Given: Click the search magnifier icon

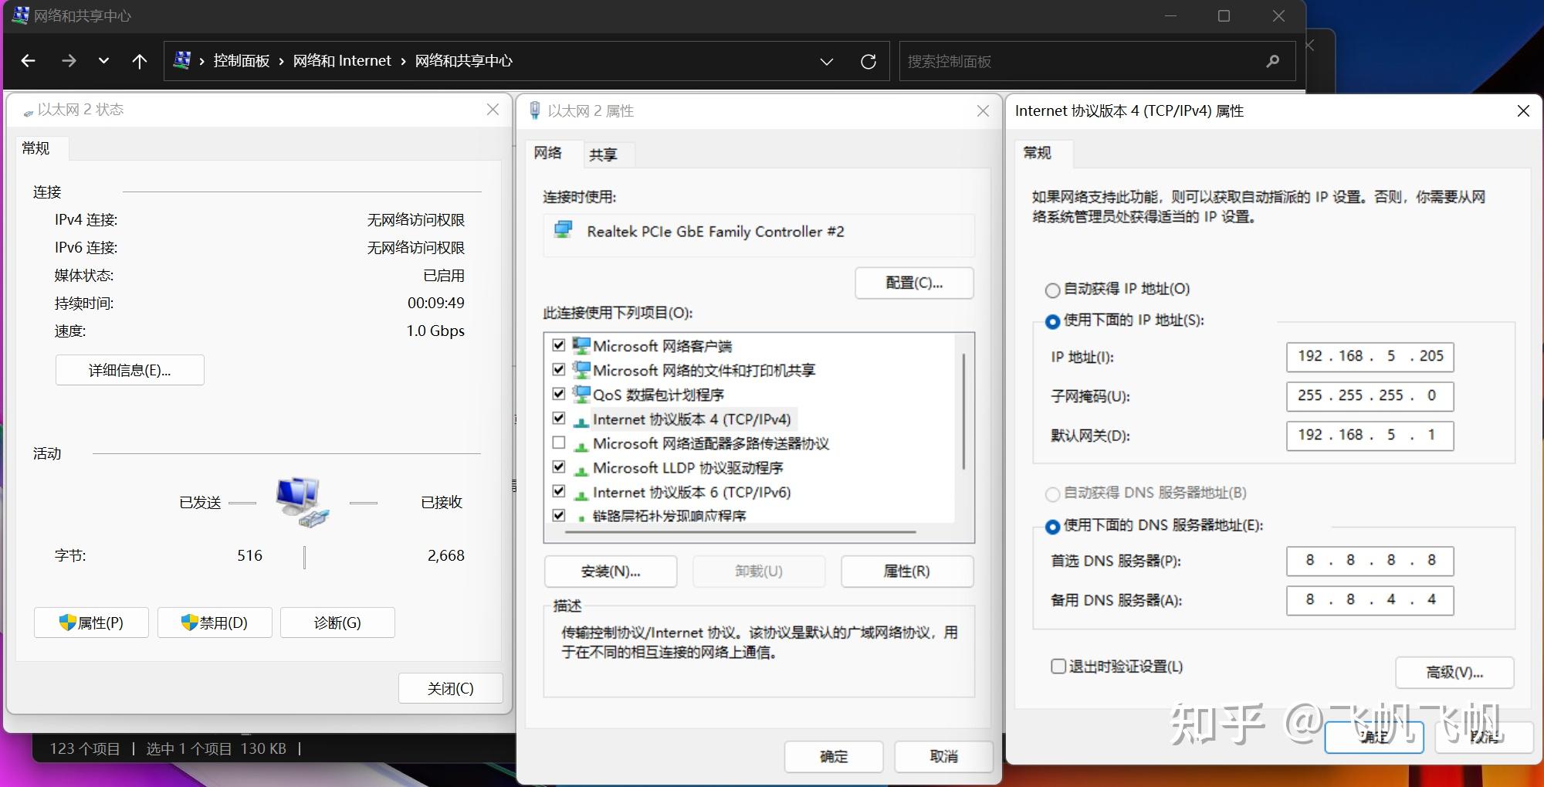Looking at the screenshot, I should click(x=1271, y=61).
